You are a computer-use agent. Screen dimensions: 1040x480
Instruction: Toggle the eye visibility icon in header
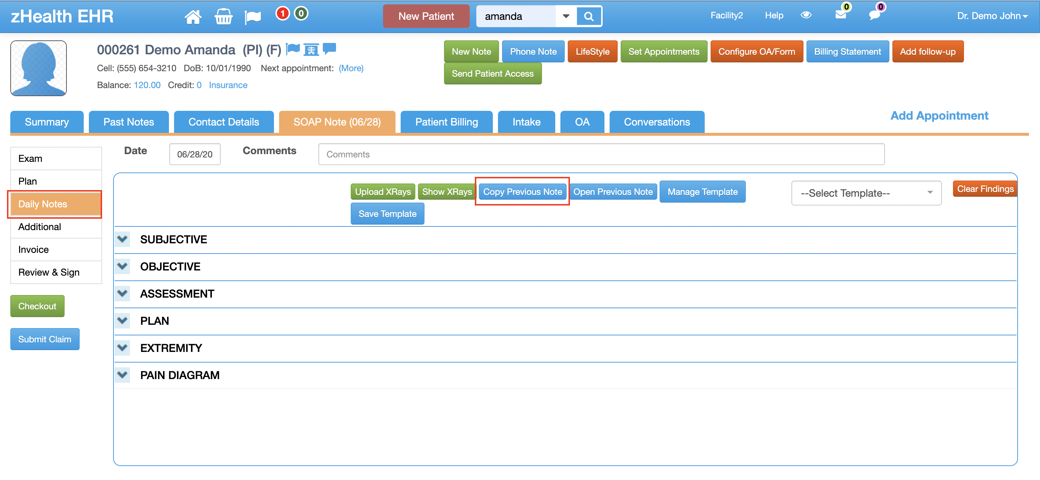806,15
